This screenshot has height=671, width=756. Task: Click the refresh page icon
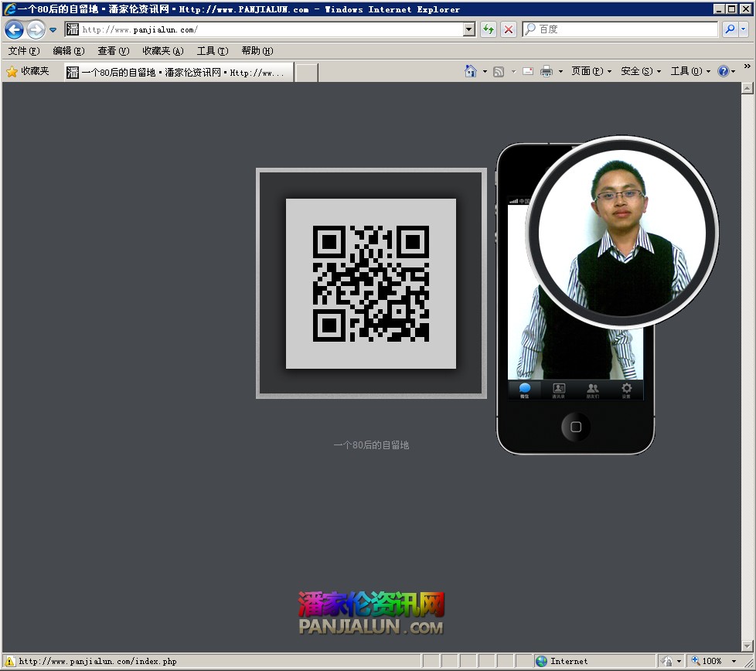click(489, 29)
